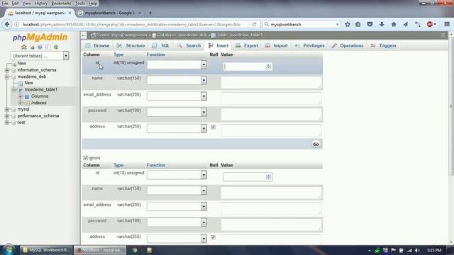Screen dimensions: 454x255
Task: Select the moedemo_table1 tree item
Action: click(41, 90)
